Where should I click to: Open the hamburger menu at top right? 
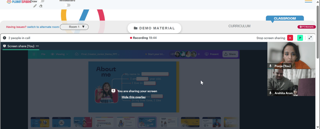(x=308, y=1)
